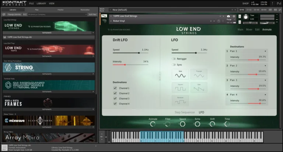
Task: Toggle the Sync switch
Action: click(174, 65)
